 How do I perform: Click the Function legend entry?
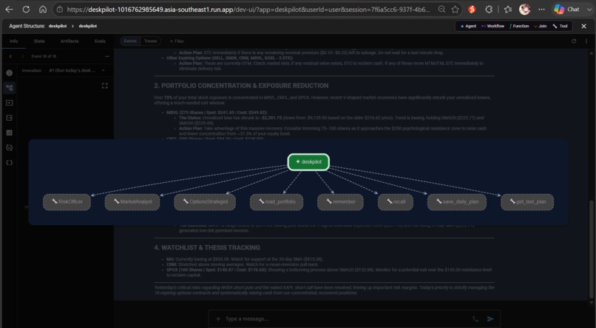[x=519, y=26]
